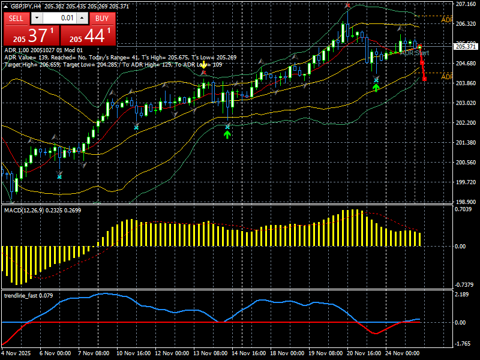
Task: Select the 'ADR 1.00 20051027 01 Mod 01' text
Action: click(x=43, y=50)
